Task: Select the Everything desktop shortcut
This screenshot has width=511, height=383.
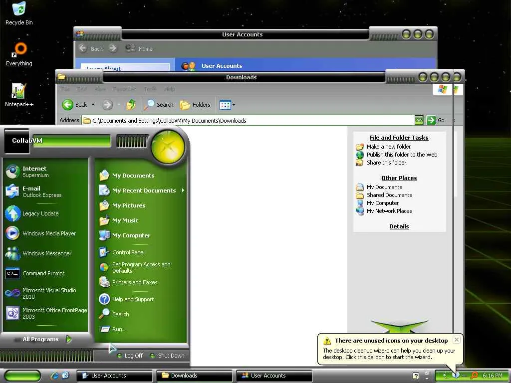Action: [19, 54]
